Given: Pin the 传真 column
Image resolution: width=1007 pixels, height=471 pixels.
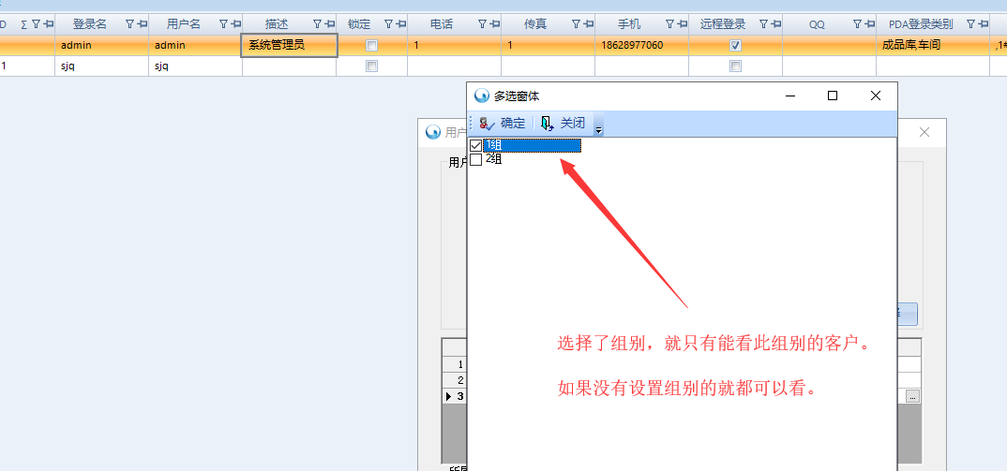Looking at the screenshot, I should point(588,24).
